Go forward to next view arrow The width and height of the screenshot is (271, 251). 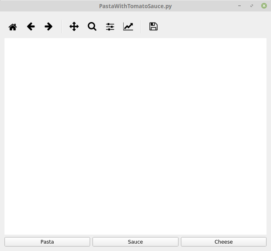[49, 27]
